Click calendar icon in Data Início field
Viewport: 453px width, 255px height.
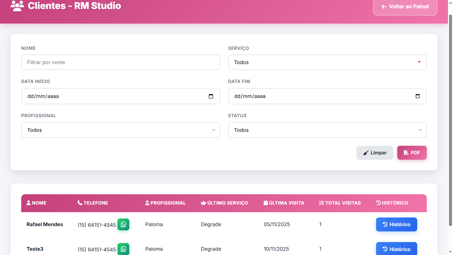[x=211, y=96]
